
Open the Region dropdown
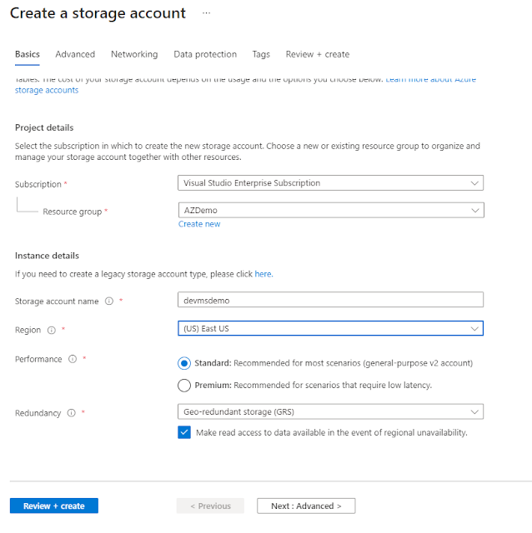[x=331, y=329]
